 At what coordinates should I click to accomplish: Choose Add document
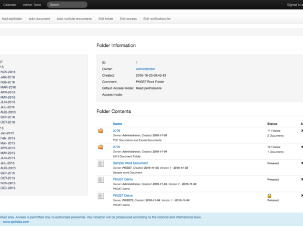39,18
